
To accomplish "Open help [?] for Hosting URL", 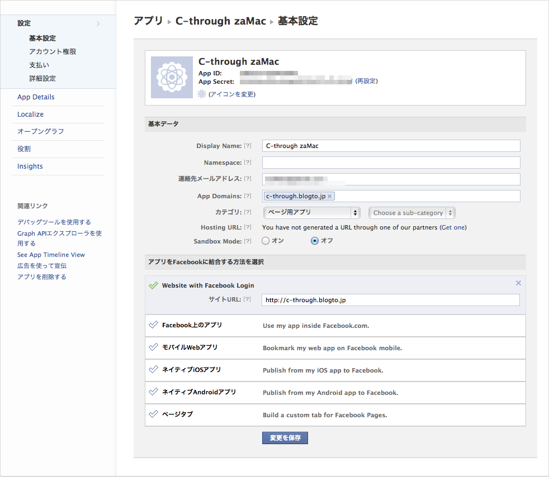I will point(248,227).
